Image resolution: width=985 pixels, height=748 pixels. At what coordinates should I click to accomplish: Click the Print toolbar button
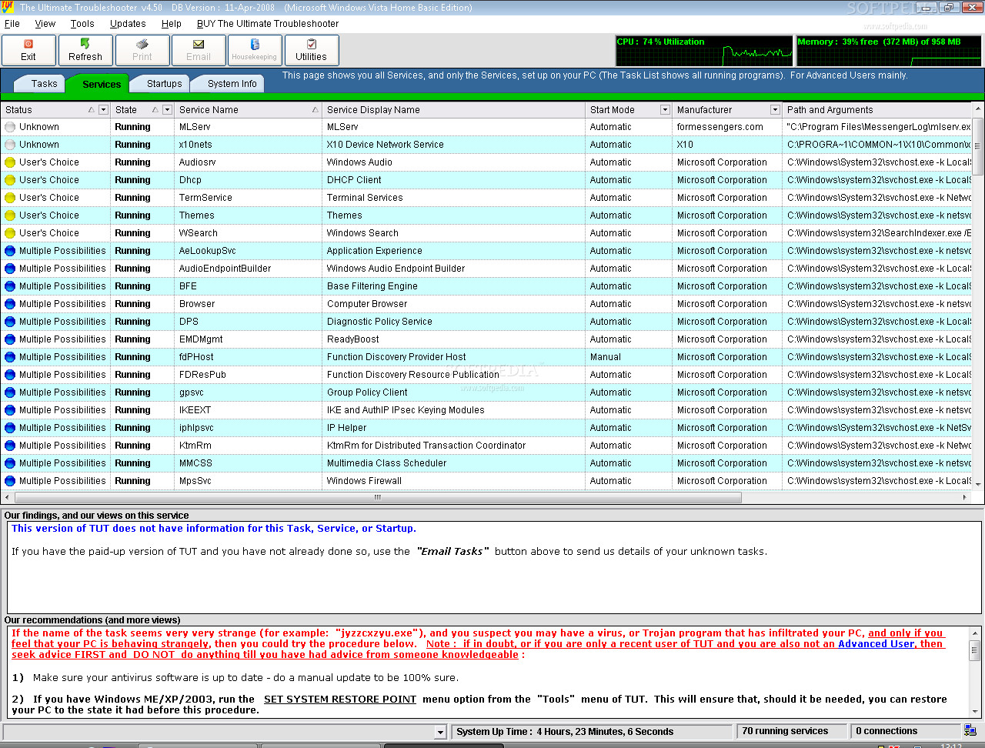point(142,51)
